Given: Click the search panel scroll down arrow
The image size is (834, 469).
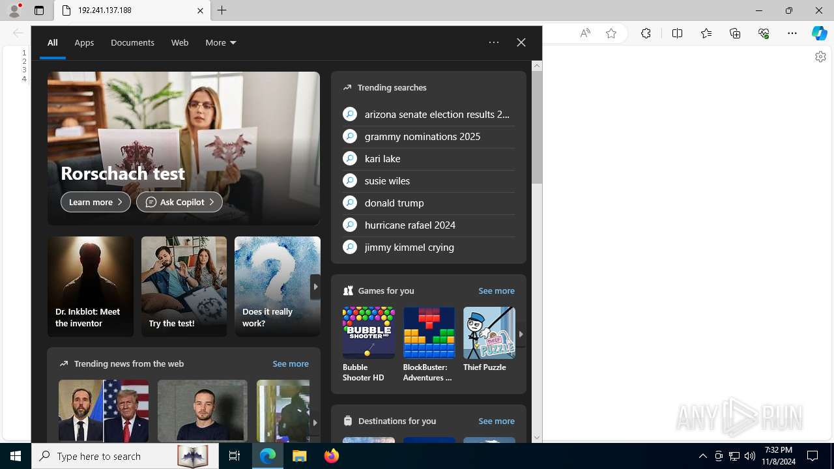Looking at the screenshot, I should click(x=537, y=438).
